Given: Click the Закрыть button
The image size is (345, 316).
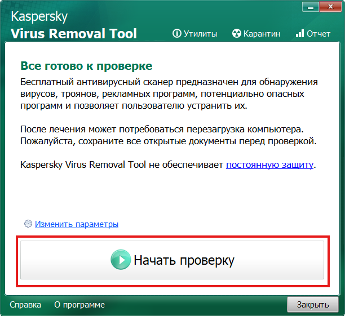Looking at the screenshot, I should [x=313, y=305].
